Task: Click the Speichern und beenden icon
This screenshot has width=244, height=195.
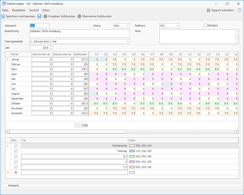Action: pyautogui.click(x=3, y=16)
